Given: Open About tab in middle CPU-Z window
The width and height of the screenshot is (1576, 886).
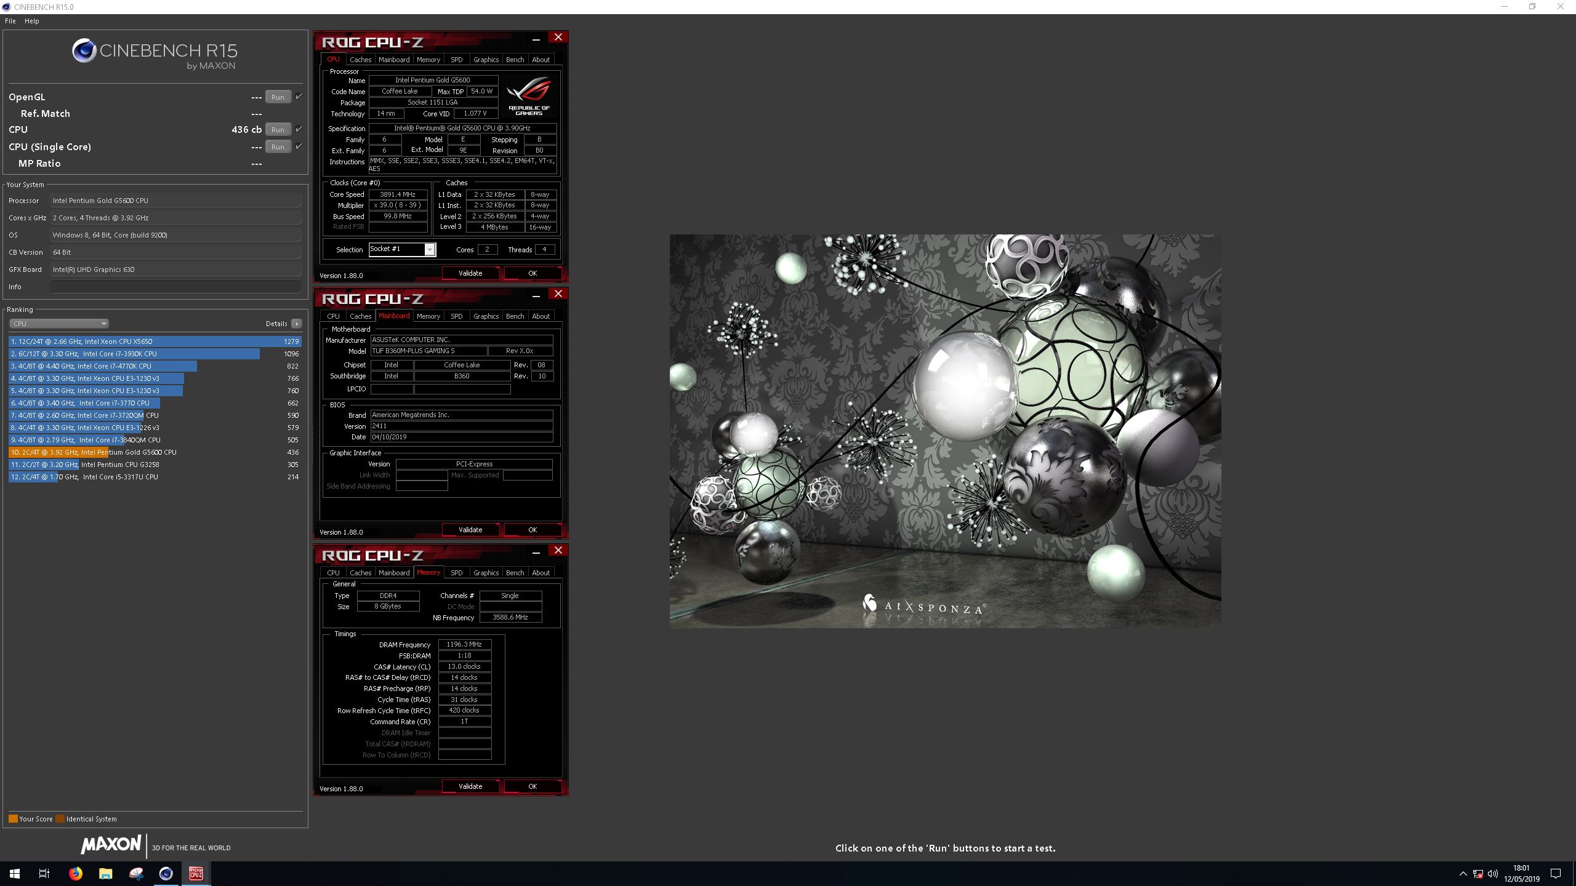Looking at the screenshot, I should point(541,316).
